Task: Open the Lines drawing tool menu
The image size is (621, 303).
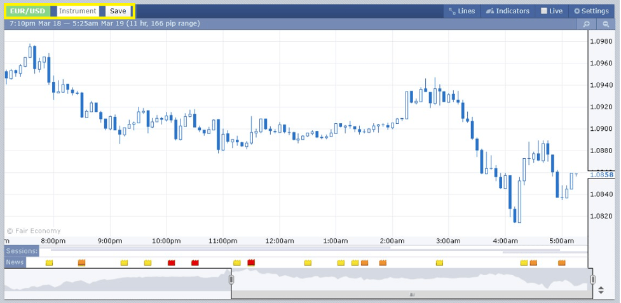Action: (x=461, y=11)
